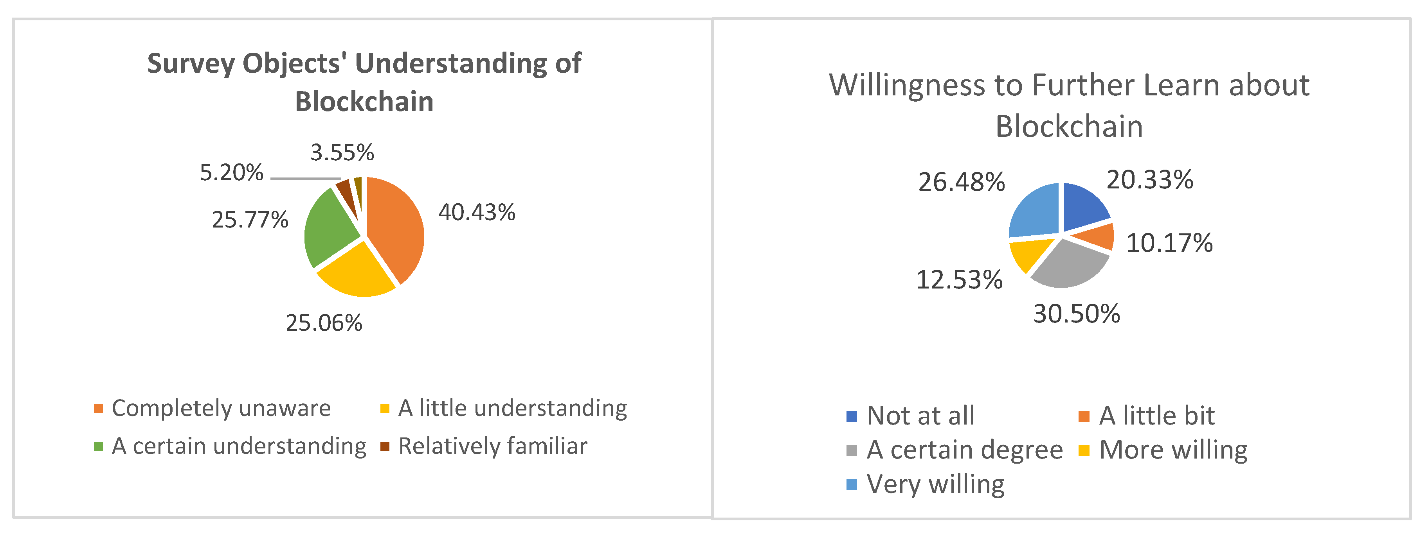
Task: Click the 10.17% data label
Action: (x=1169, y=243)
